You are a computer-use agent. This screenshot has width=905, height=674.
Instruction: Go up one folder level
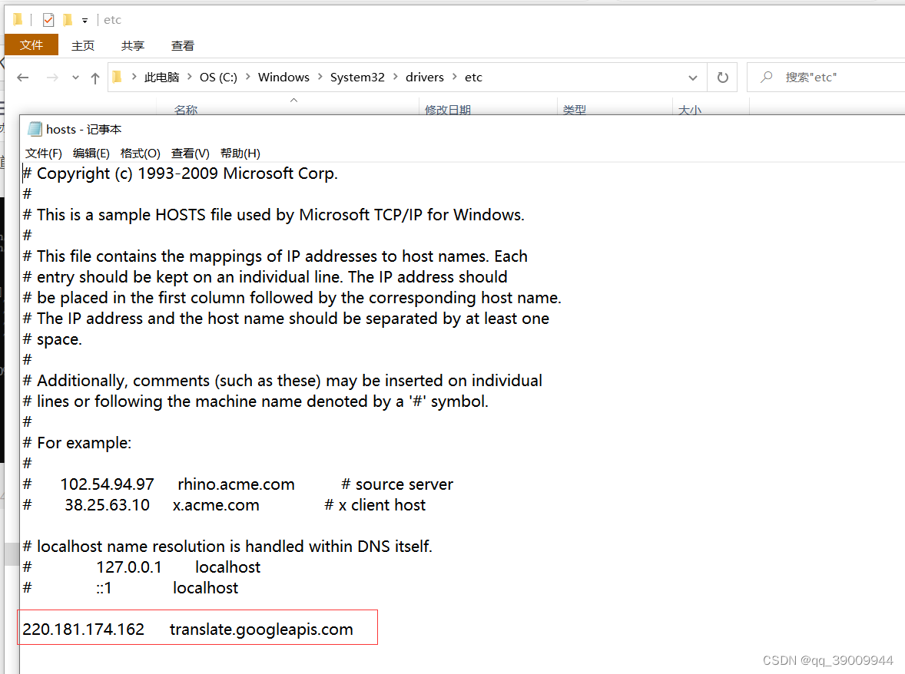(95, 78)
